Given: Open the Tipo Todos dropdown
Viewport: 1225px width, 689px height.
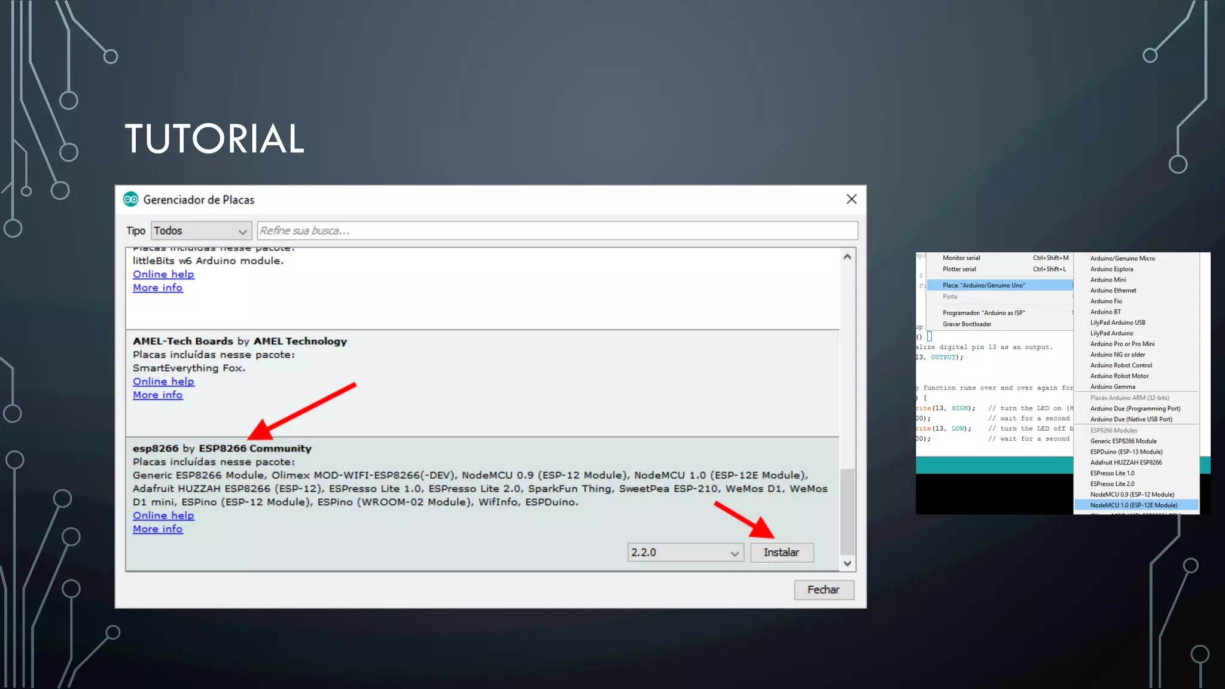Looking at the screenshot, I should 200,231.
